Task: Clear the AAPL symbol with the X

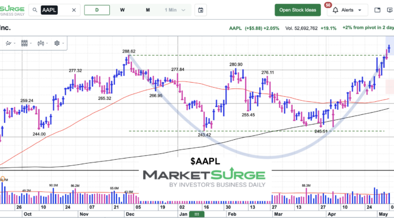Action: (x=74, y=10)
